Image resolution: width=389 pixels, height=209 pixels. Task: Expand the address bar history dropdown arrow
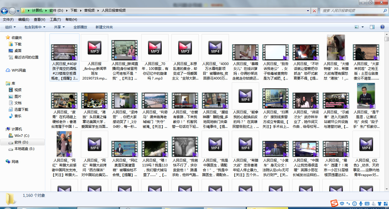pyautogui.click(x=308, y=11)
